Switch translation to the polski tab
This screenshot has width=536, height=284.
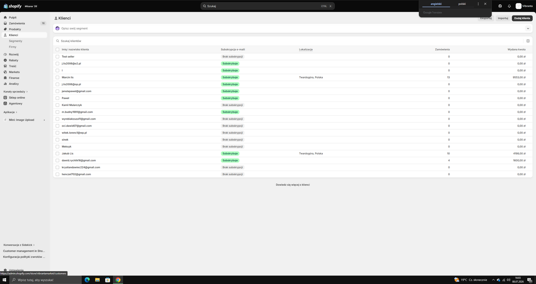click(x=462, y=4)
